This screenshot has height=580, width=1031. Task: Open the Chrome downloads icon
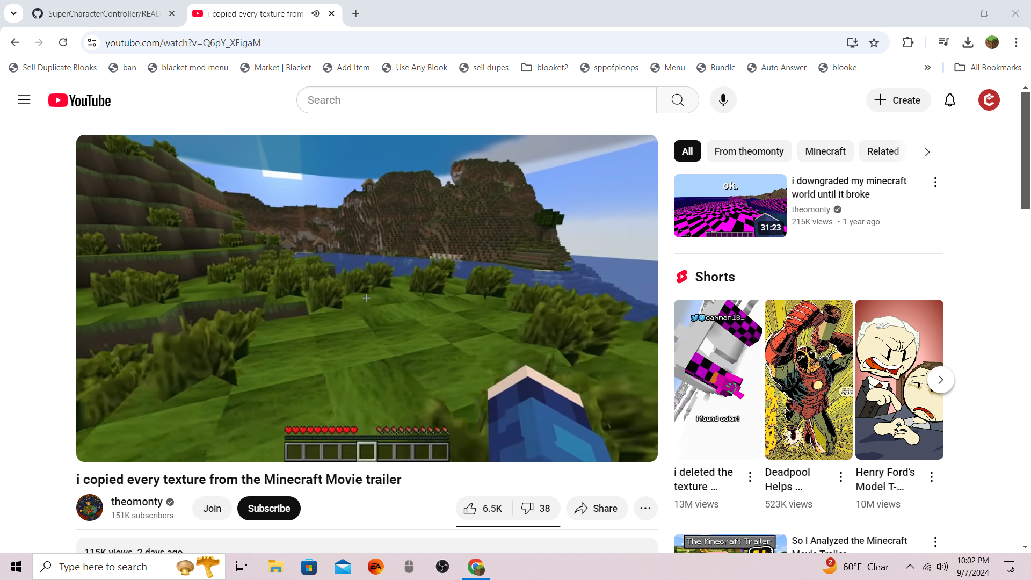coord(968,42)
